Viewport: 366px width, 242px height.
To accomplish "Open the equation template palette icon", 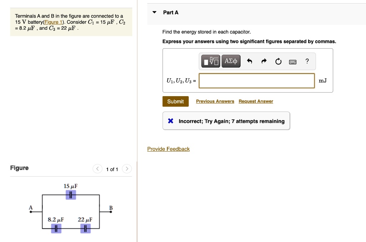I will [x=210, y=61].
